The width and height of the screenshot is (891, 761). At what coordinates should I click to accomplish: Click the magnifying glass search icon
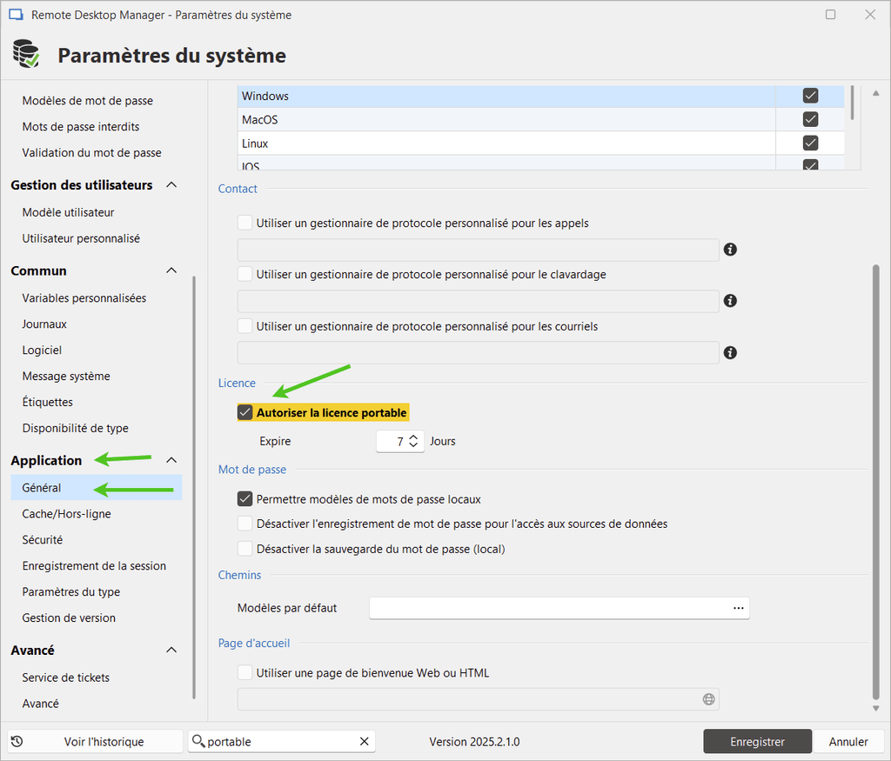pos(198,742)
